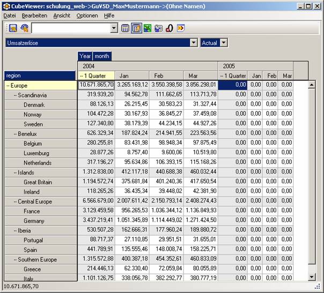Click the red symbol toolbar icon
The height and width of the screenshot is (293, 324).
[169, 28]
